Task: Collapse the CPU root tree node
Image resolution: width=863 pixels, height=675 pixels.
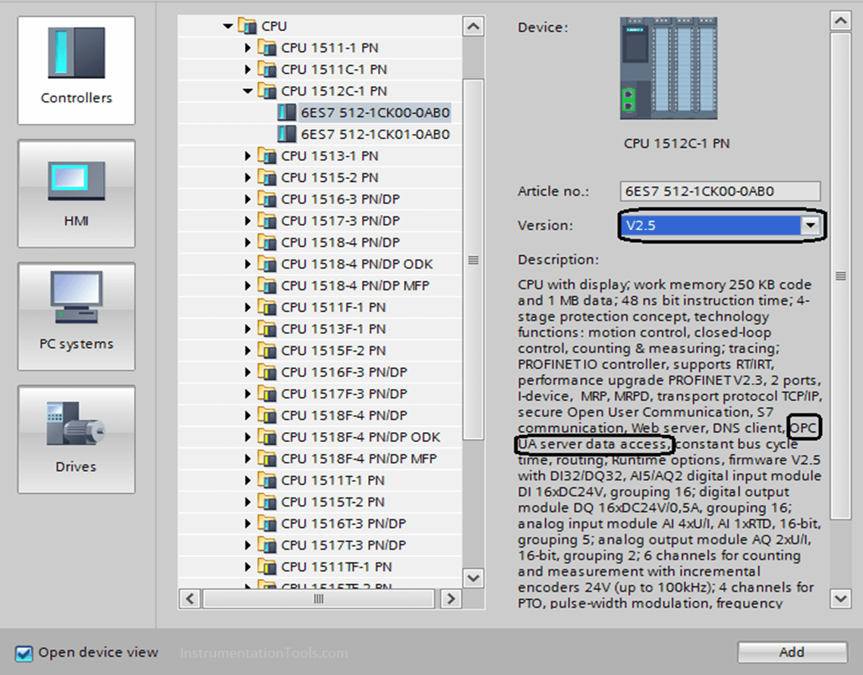Action: click(228, 26)
